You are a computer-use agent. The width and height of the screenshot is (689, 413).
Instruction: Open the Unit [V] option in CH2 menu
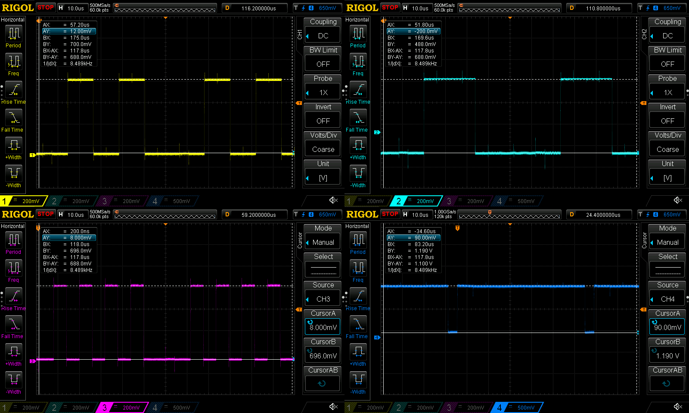coord(667,177)
